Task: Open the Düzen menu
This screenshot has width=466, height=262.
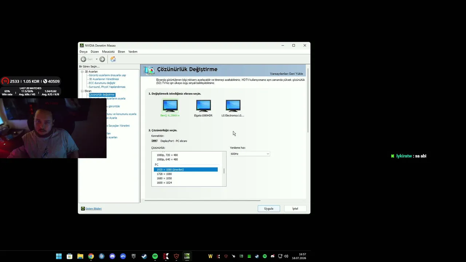Action: [x=95, y=52]
